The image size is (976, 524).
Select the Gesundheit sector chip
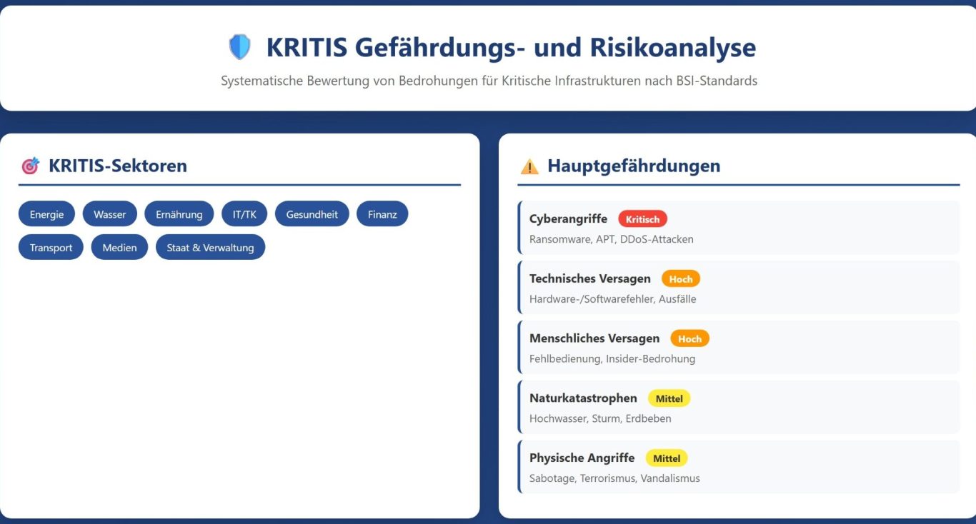[x=312, y=214]
